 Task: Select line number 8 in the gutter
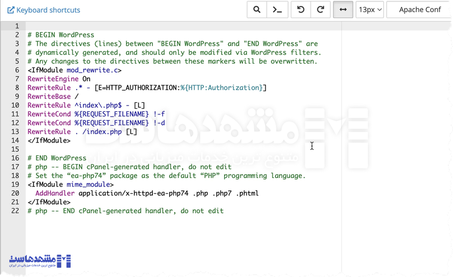tap(17, 88)
